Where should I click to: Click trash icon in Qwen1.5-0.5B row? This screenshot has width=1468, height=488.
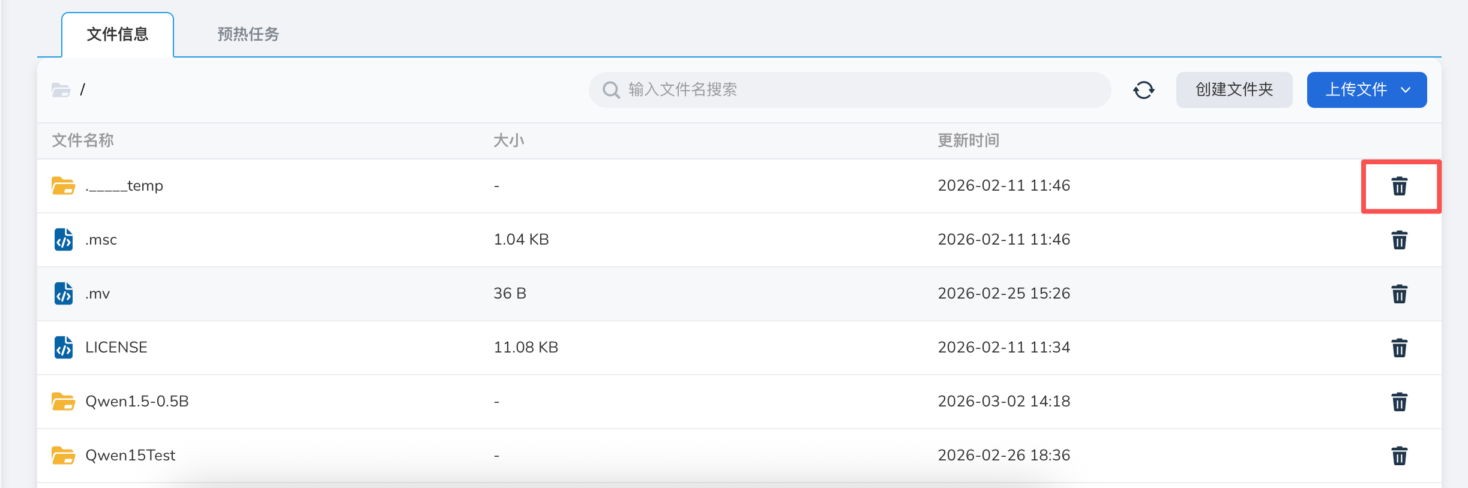tap(1399, 402)
